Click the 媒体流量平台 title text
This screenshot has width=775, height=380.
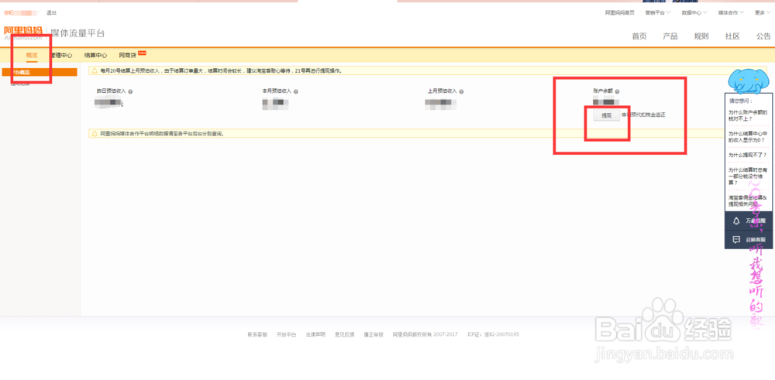coord(77,33)
